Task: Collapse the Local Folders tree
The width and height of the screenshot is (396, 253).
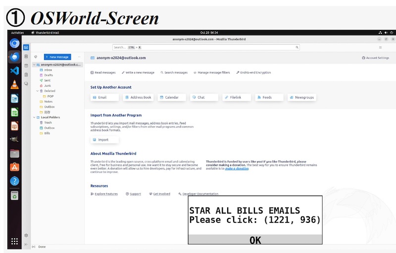Action: click(x=34, y=117)
